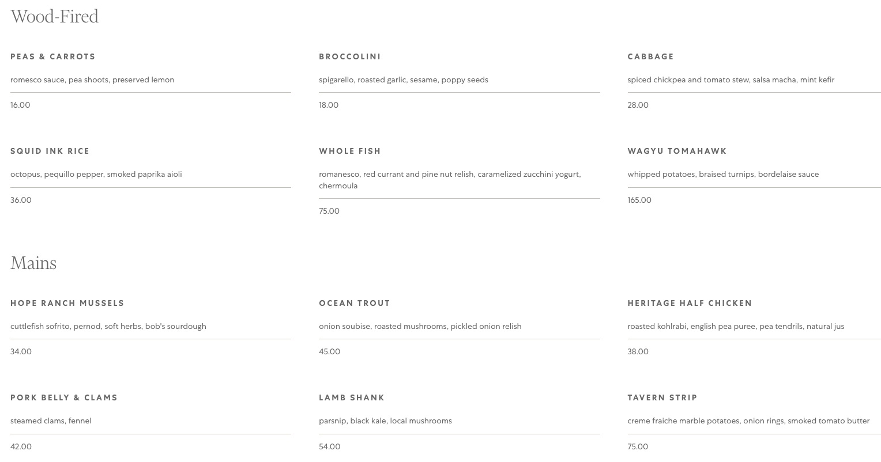
Task: Click the Wood-Fired section heading
Action: coord(55,16)
